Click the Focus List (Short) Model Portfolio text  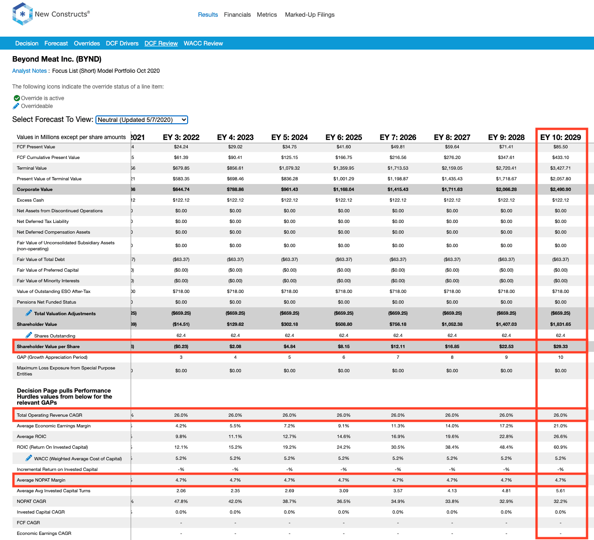click(x=106, y=71)
